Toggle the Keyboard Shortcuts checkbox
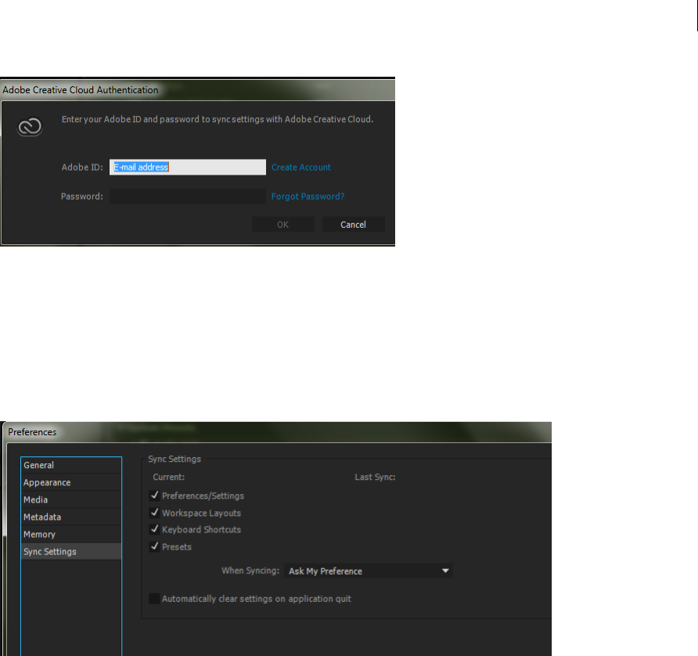This screenshot has height=656, width=698. pos(154,529)
